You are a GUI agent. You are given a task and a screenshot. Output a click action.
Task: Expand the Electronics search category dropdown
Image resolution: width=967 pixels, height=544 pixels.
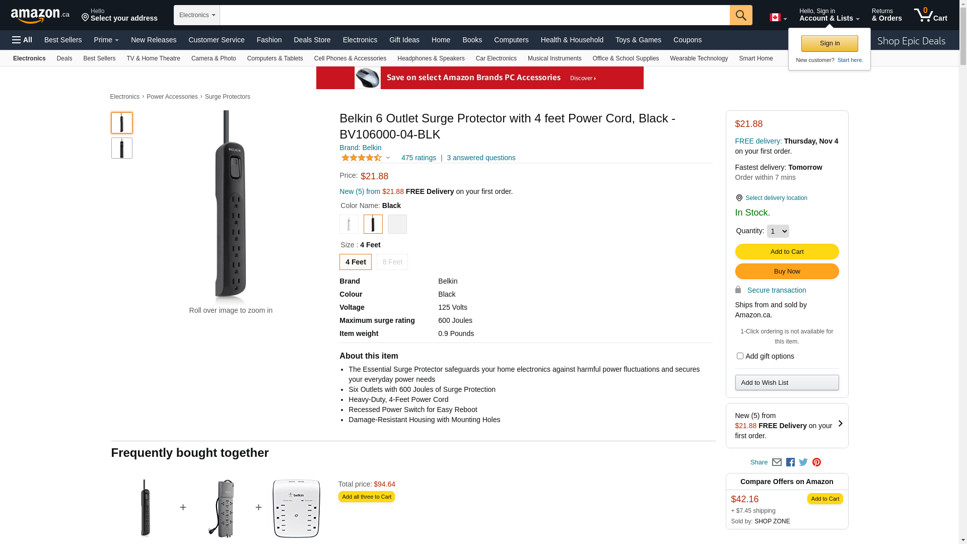point(197,15)
